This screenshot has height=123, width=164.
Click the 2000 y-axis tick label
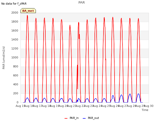tap(15, 13)
